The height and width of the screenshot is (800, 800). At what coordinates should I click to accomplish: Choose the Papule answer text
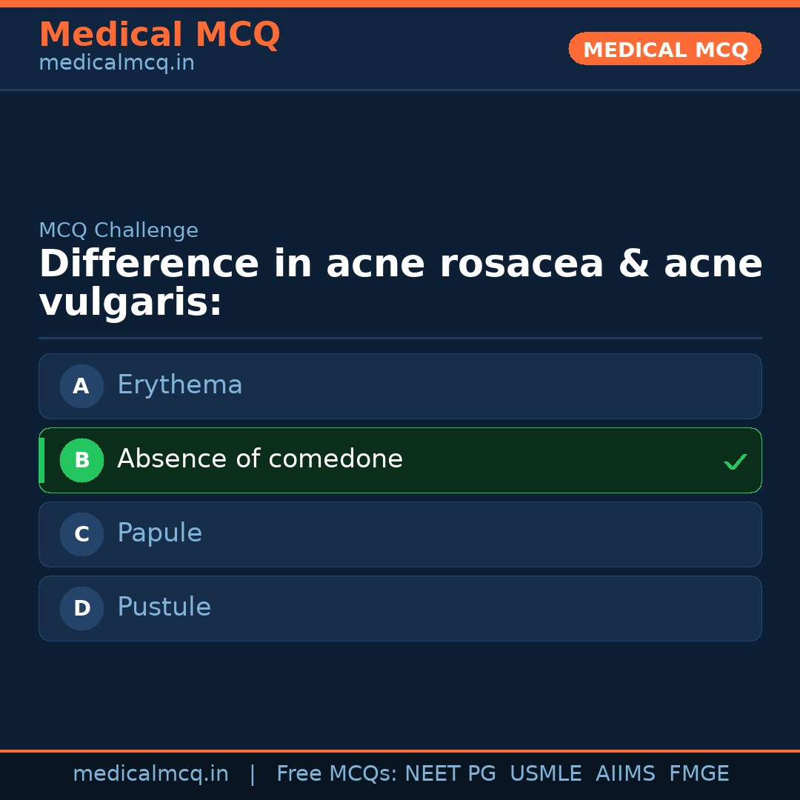(159, 533)
